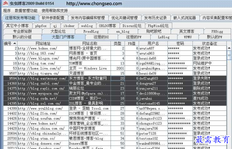Viewport: 232px width, 149px height.
Task: Sort by the 密码 column header
Action: coord(180,44)
